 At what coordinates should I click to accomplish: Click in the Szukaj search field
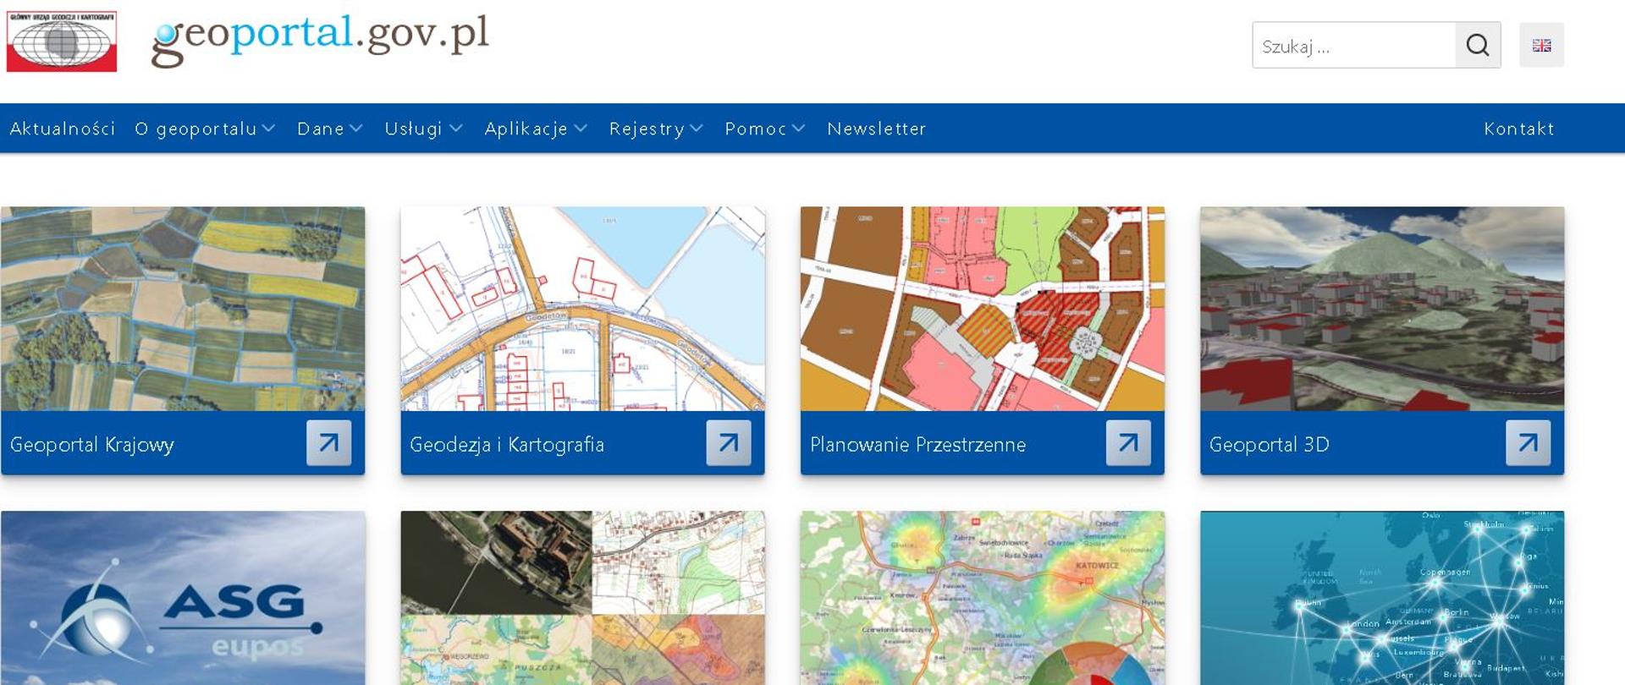click(x=1354, y=45)
